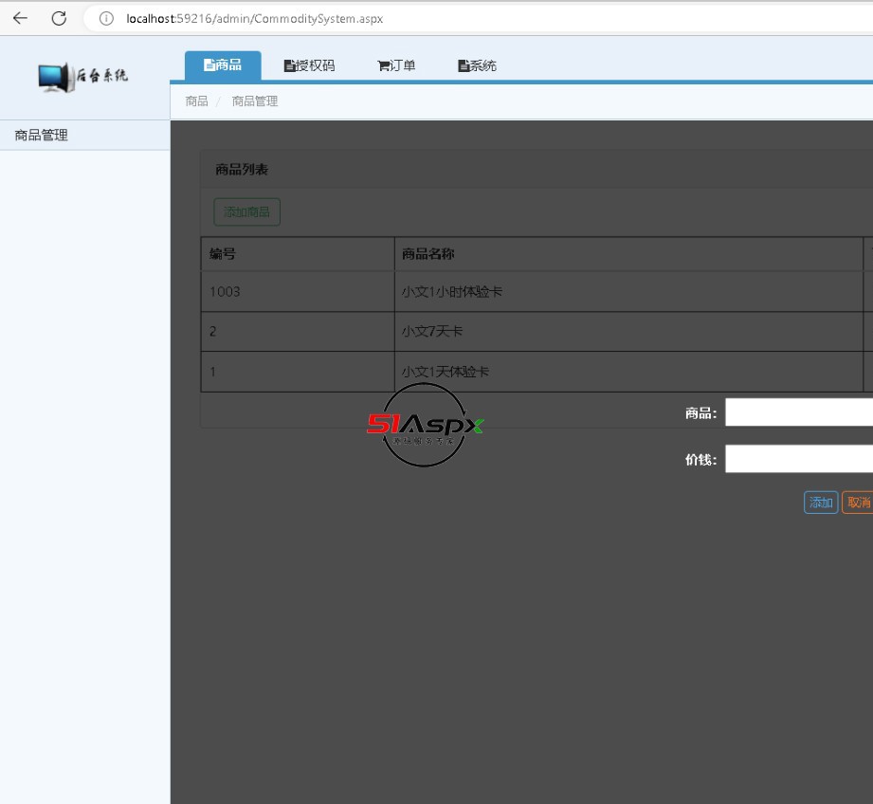873x804 pixels.
Task: Click the address bar URL text
Action: 254,18
